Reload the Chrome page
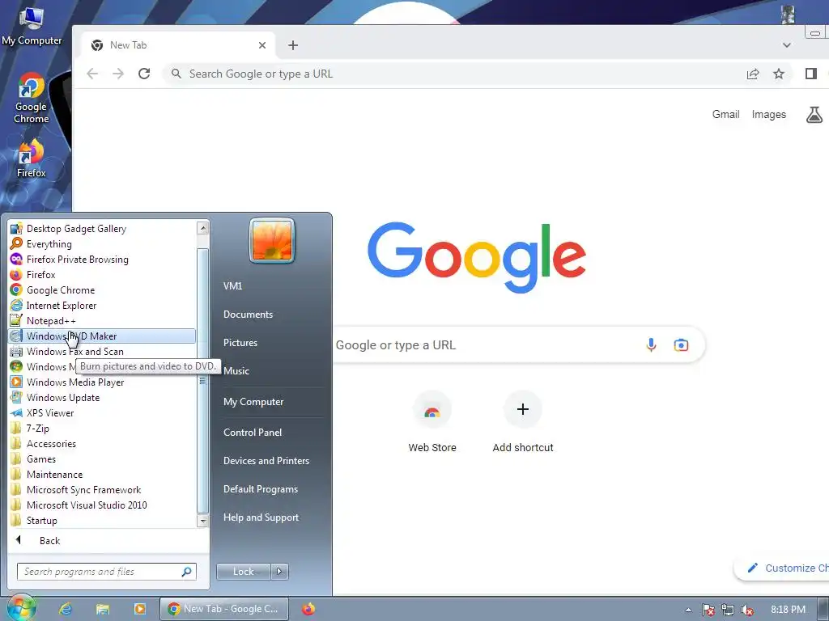 (x=144, y=74)
